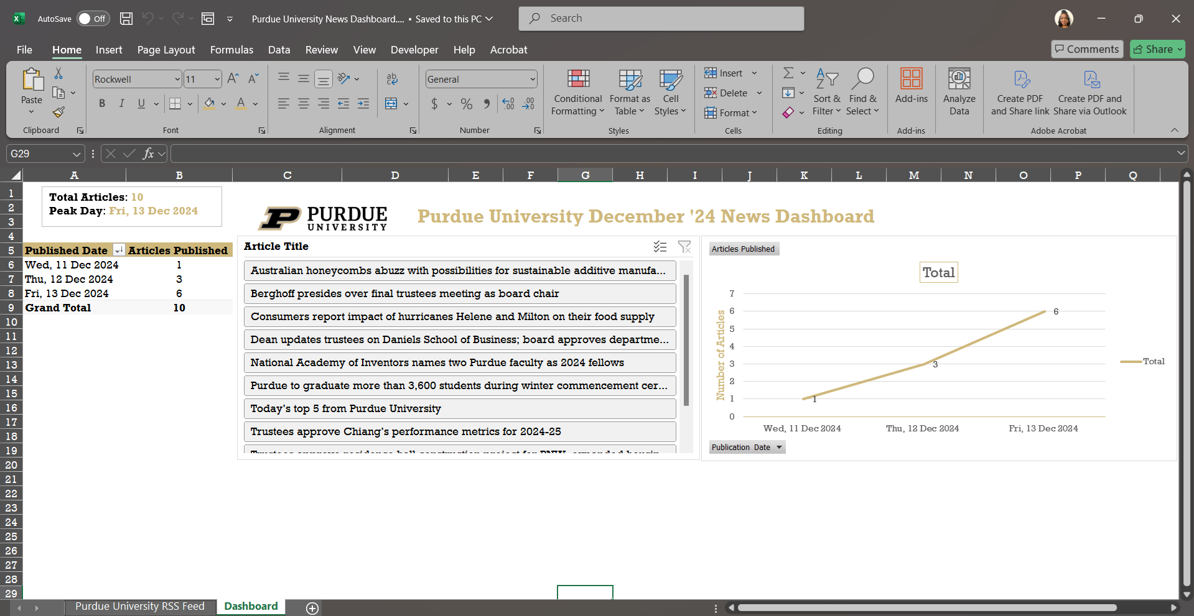Click the Font Color A button
1194x616 pixels.
241,104
